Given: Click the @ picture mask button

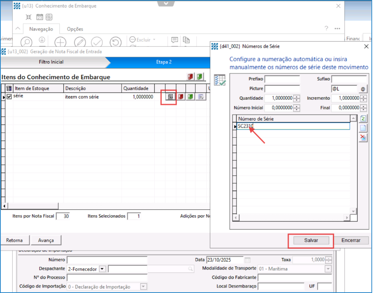Looking at the screenshot, I should [x=363, y=89].
